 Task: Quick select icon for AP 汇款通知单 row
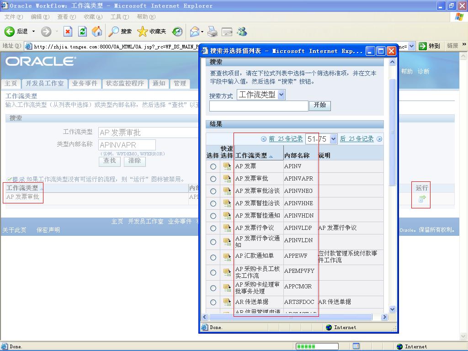coord(227,257)
